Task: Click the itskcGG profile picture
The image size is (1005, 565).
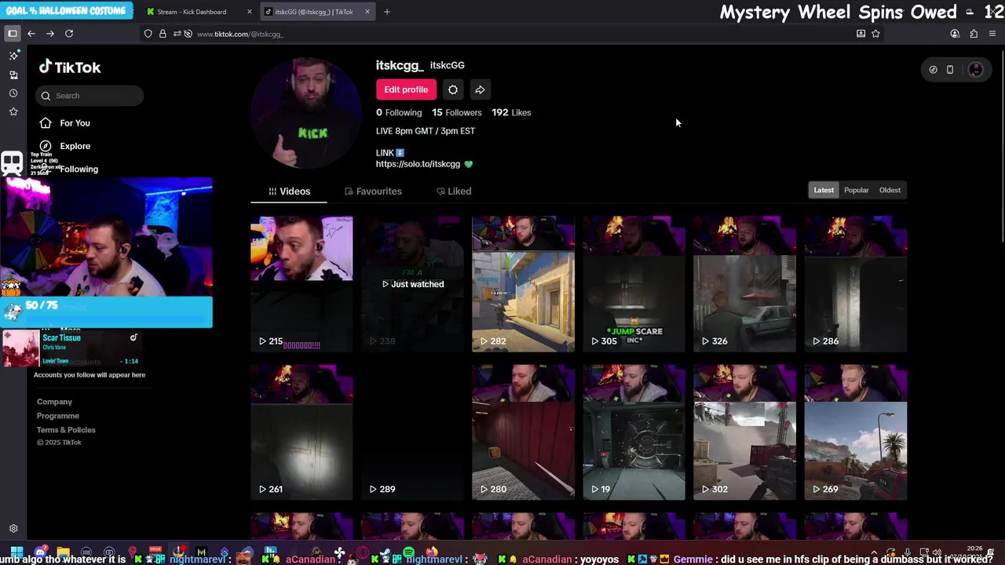Action: tap(307, 113)
